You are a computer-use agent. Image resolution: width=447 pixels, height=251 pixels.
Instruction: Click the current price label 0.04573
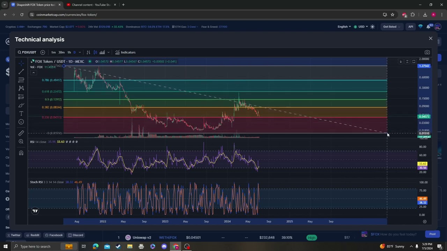[x=424, y=116]
